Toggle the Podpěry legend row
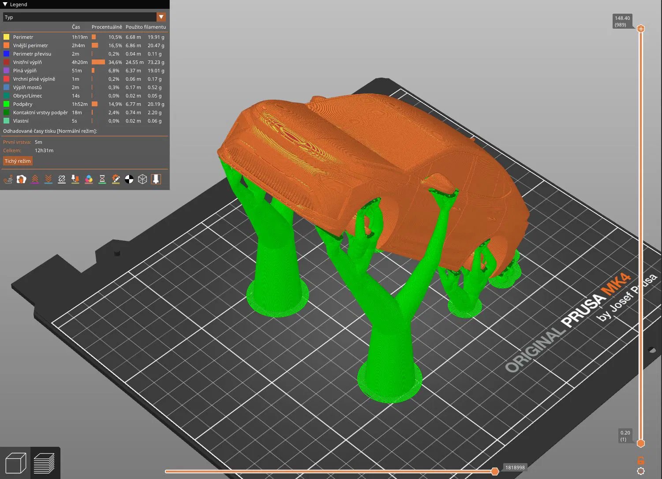The image size is (662, 479). tap(84, 104)
